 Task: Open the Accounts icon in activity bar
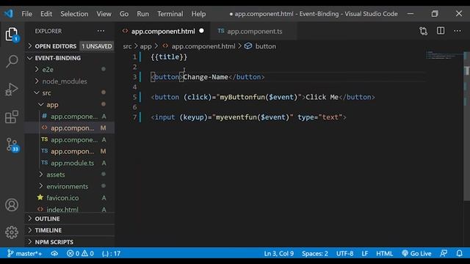click(12, 205)
